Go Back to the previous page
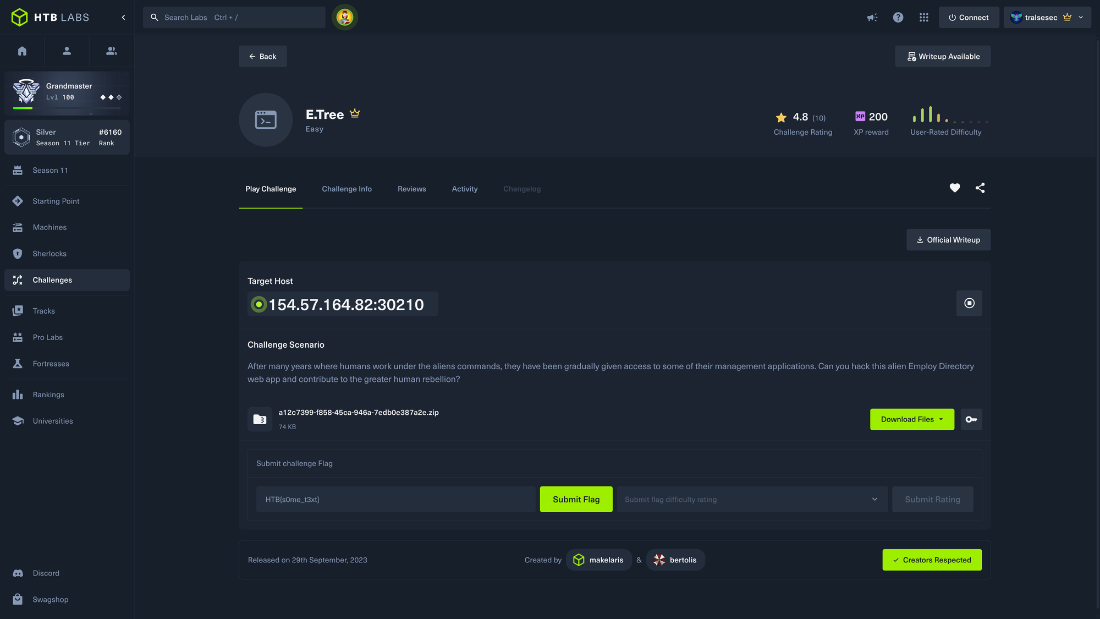 262,57
